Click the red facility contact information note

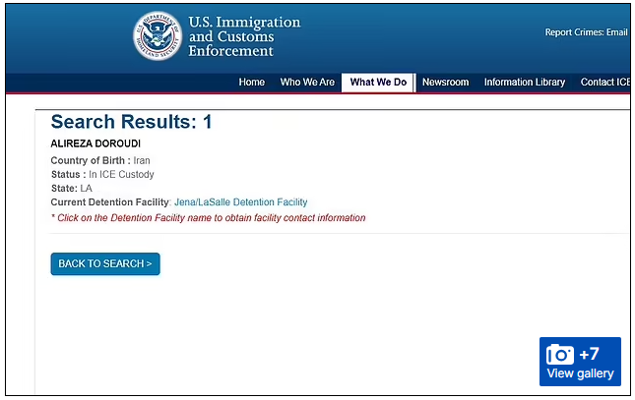point(208,218)
